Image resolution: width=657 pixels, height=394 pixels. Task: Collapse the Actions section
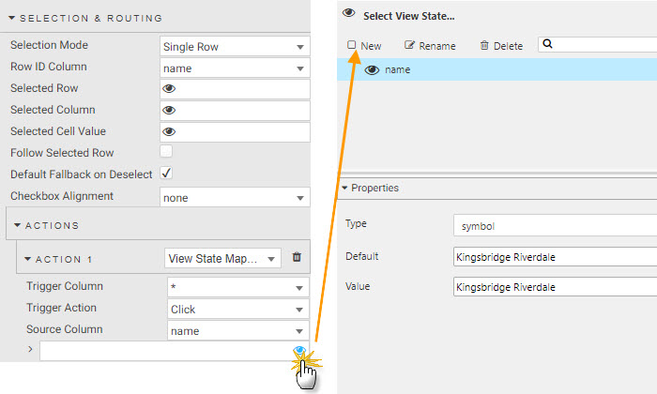pos(18,225)
